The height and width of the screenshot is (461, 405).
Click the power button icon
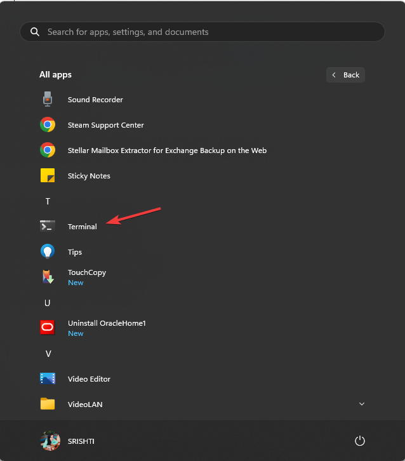(360, 441)
